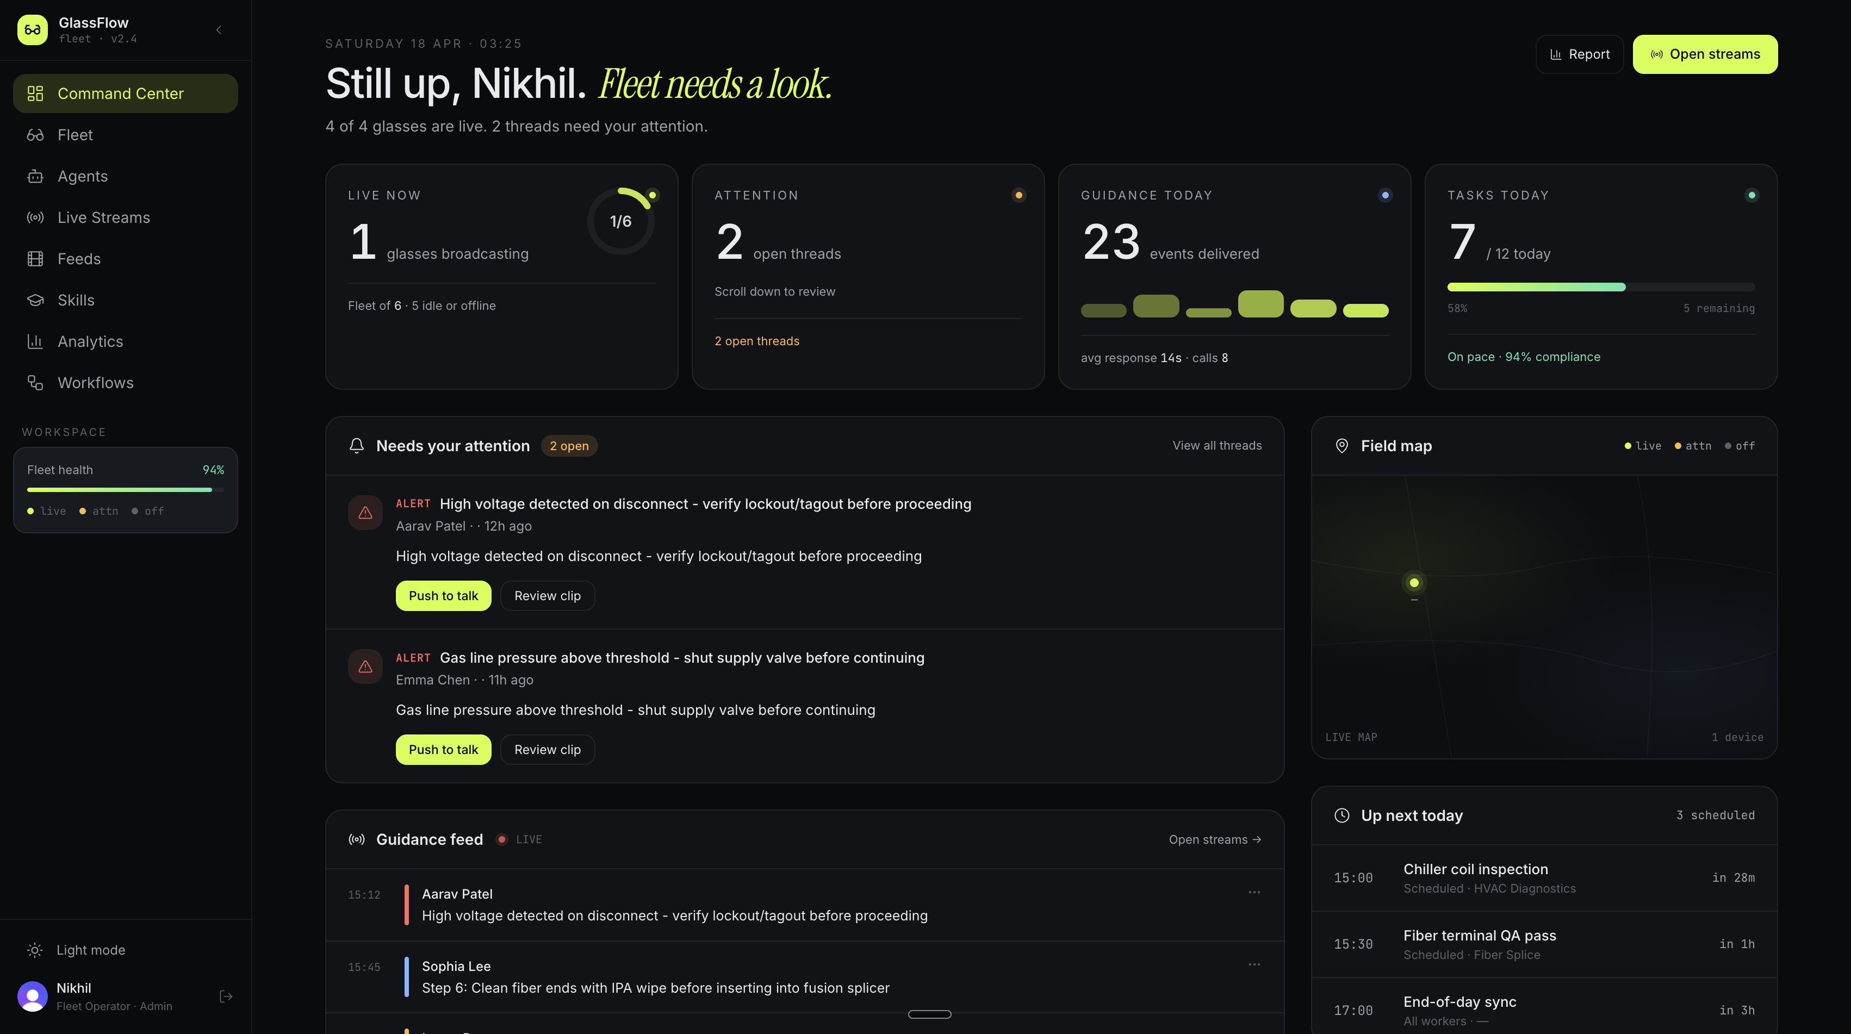1851x1034 pixels.
Task: Click the Feeds film-grid icon
Action: (x=35, y=259)
